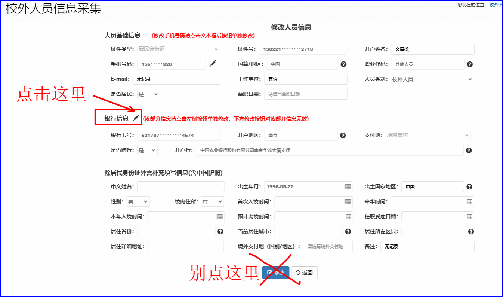Click the 中文姓名 input field

point(180,187)
